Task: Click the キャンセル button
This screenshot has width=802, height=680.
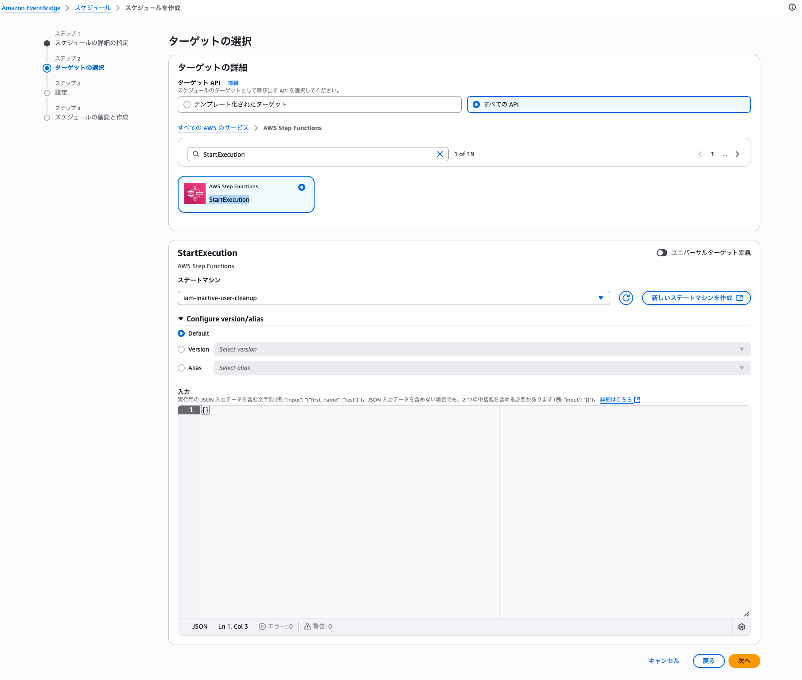Action: [664, 661]
